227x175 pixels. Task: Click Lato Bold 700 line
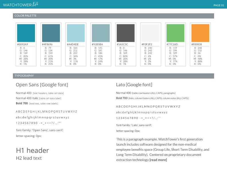152,98
